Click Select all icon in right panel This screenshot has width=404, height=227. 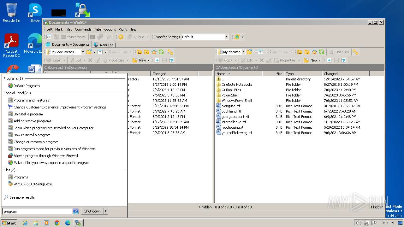(344, 60)
